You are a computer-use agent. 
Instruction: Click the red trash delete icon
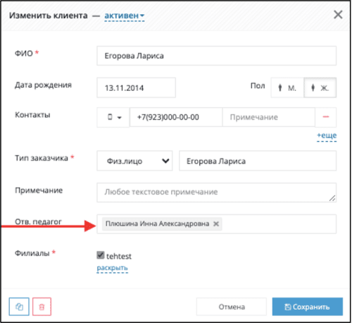click(x=42, y=307)
